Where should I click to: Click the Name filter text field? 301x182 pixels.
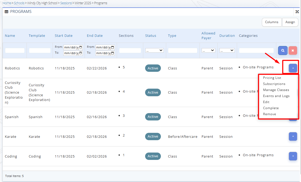(15, 50)
